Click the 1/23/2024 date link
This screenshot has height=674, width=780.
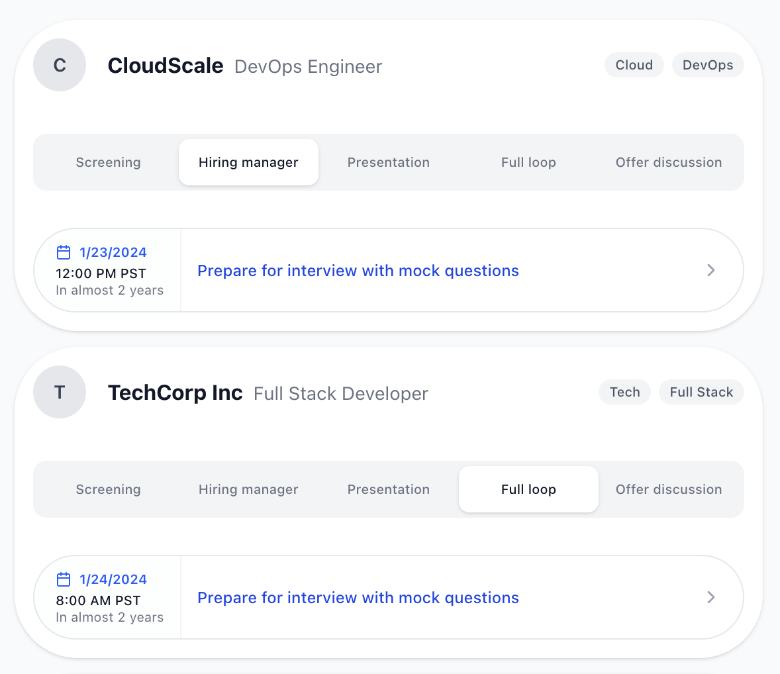(113, 252)
